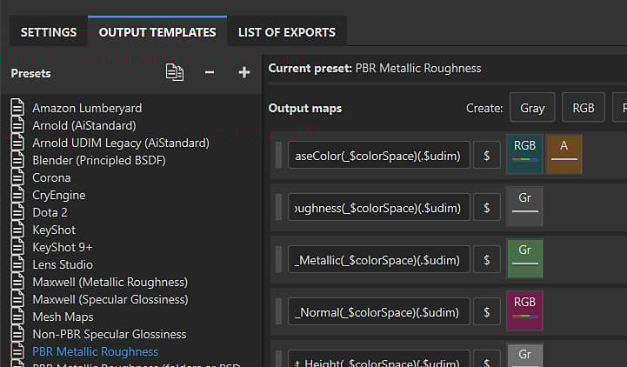Create a new RGB output map
The height and width of the screenshot is (367, 627).
[583, 108]
